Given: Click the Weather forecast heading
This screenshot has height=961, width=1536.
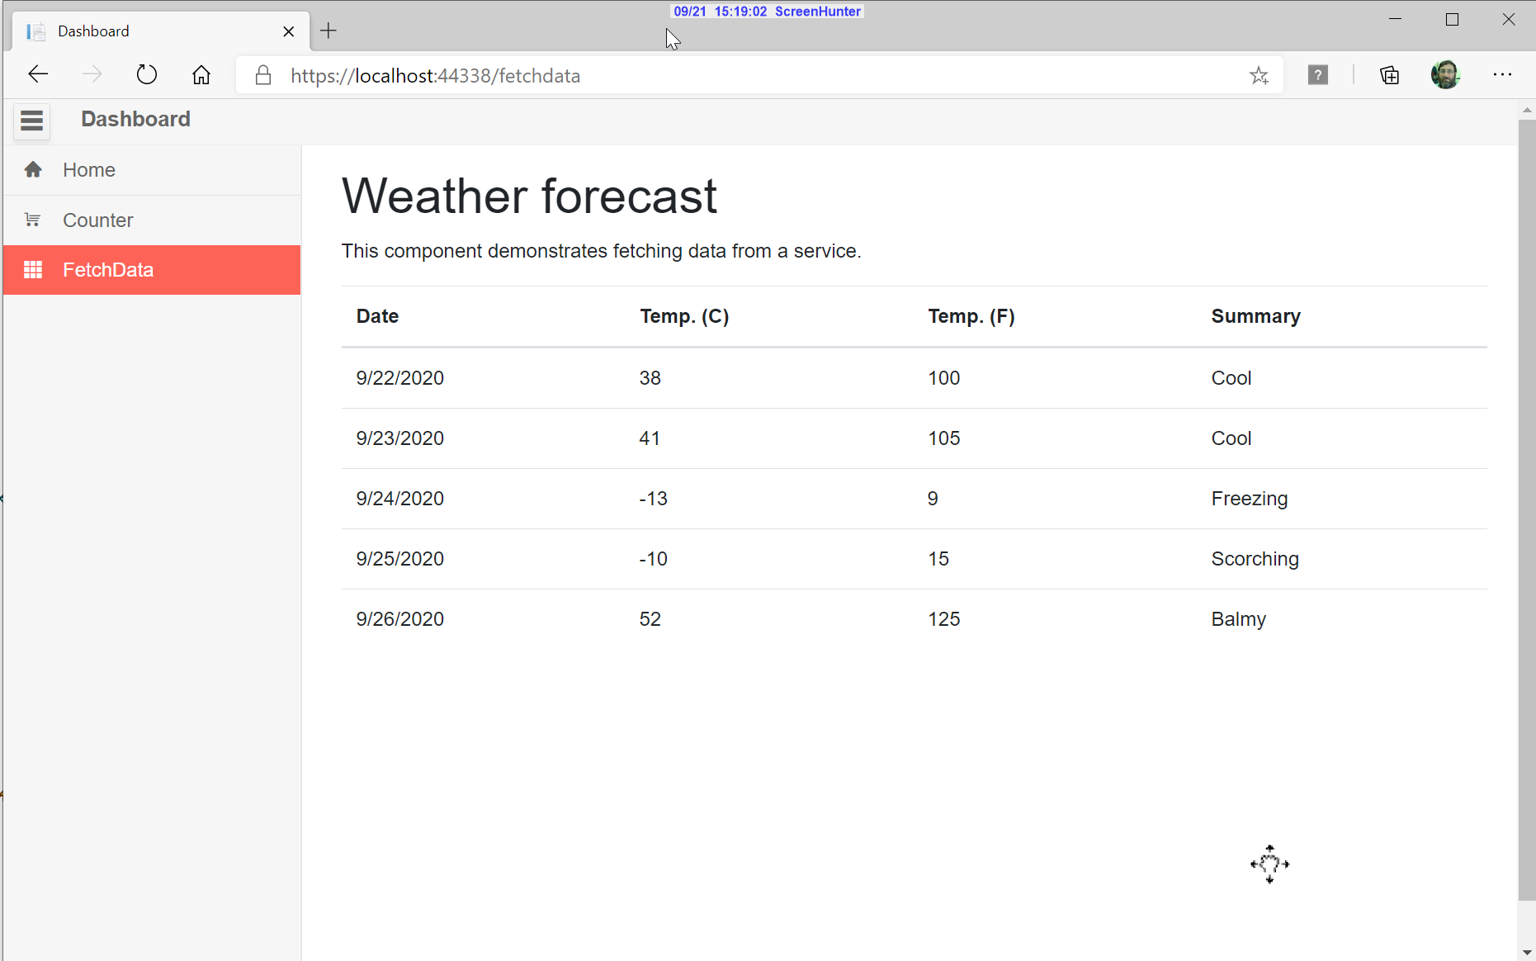Looking at the screenshot, I should tap(529, 197).
